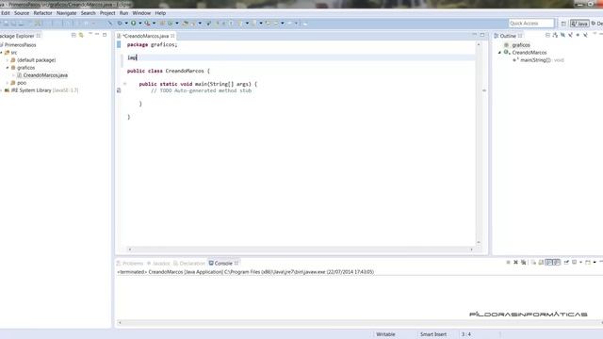
Task: Toggle Hide Fields in the Outline view
Action: coord(562,35)
